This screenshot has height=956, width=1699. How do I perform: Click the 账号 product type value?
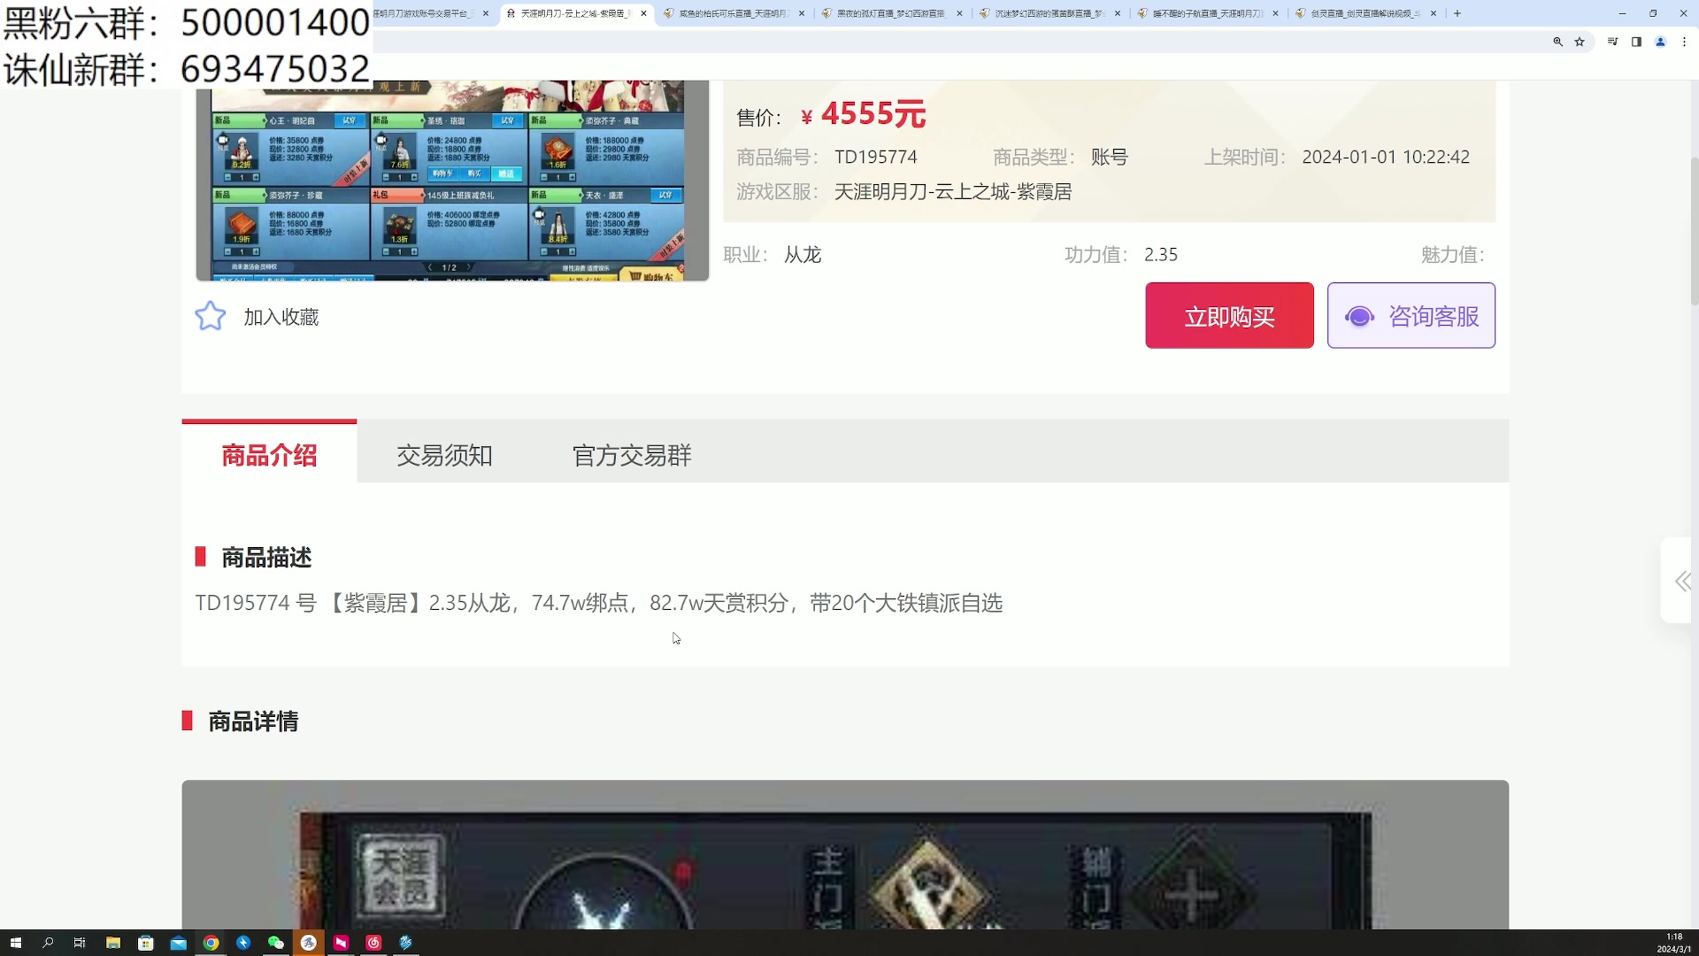tap(1110, 157)
